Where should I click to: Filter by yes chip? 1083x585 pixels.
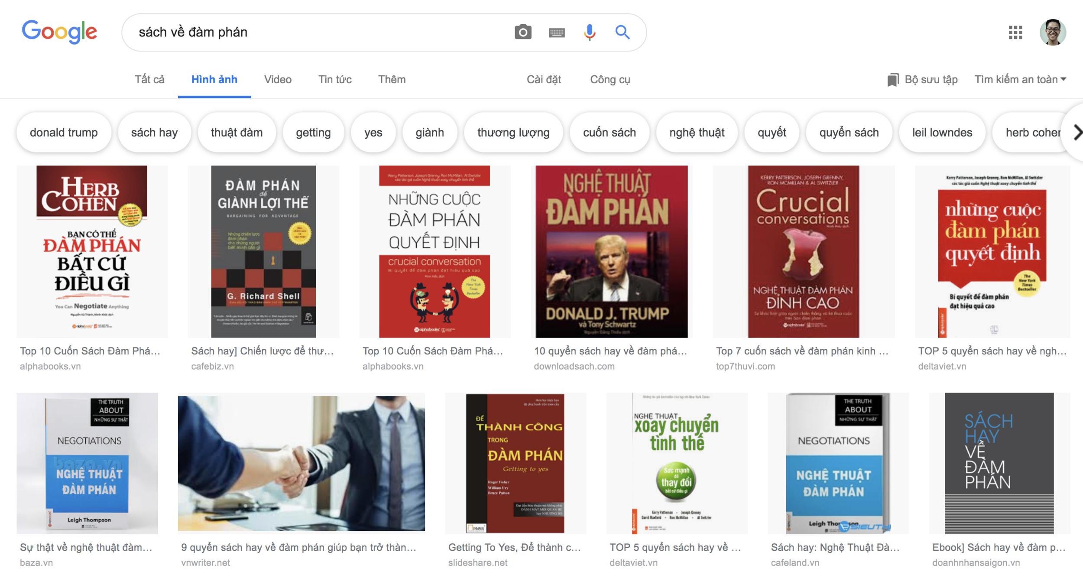(x=373, y=133)
